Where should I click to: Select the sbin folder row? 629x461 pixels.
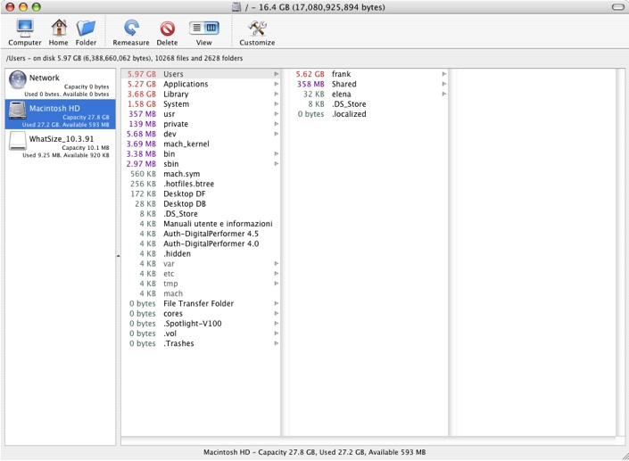click(x=201, y=164)
